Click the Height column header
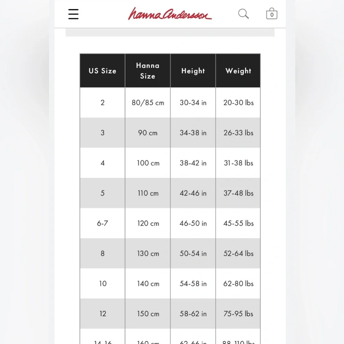 coord(193,71)
